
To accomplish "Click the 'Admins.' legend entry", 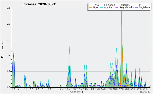I will point(109,7).
